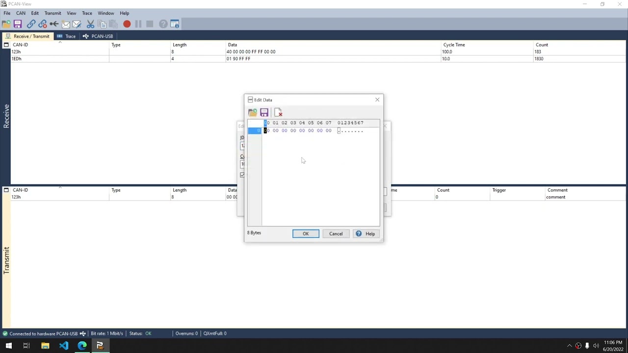
Task: Click the New Message envelope icon
Action: click(x=66, y=24)
